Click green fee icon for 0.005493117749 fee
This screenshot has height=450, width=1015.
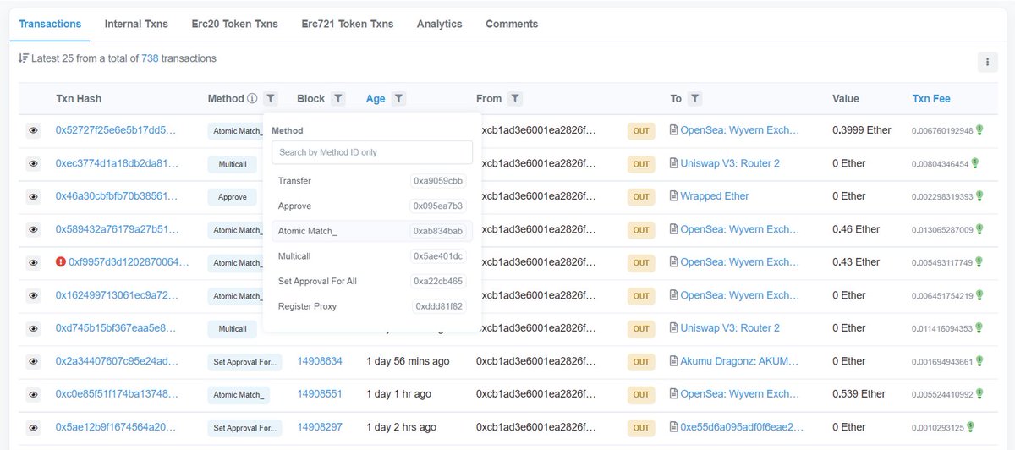pos(979,262)
